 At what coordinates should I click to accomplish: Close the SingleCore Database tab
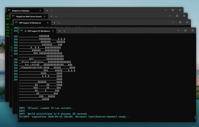[40, 11]
